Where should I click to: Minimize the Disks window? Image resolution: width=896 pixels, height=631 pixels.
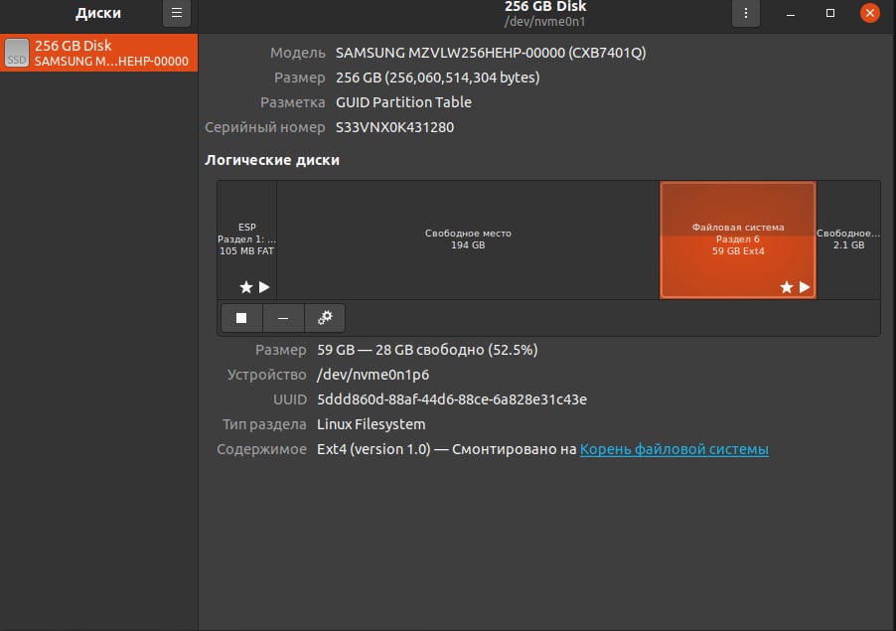(x=791, y=13)
